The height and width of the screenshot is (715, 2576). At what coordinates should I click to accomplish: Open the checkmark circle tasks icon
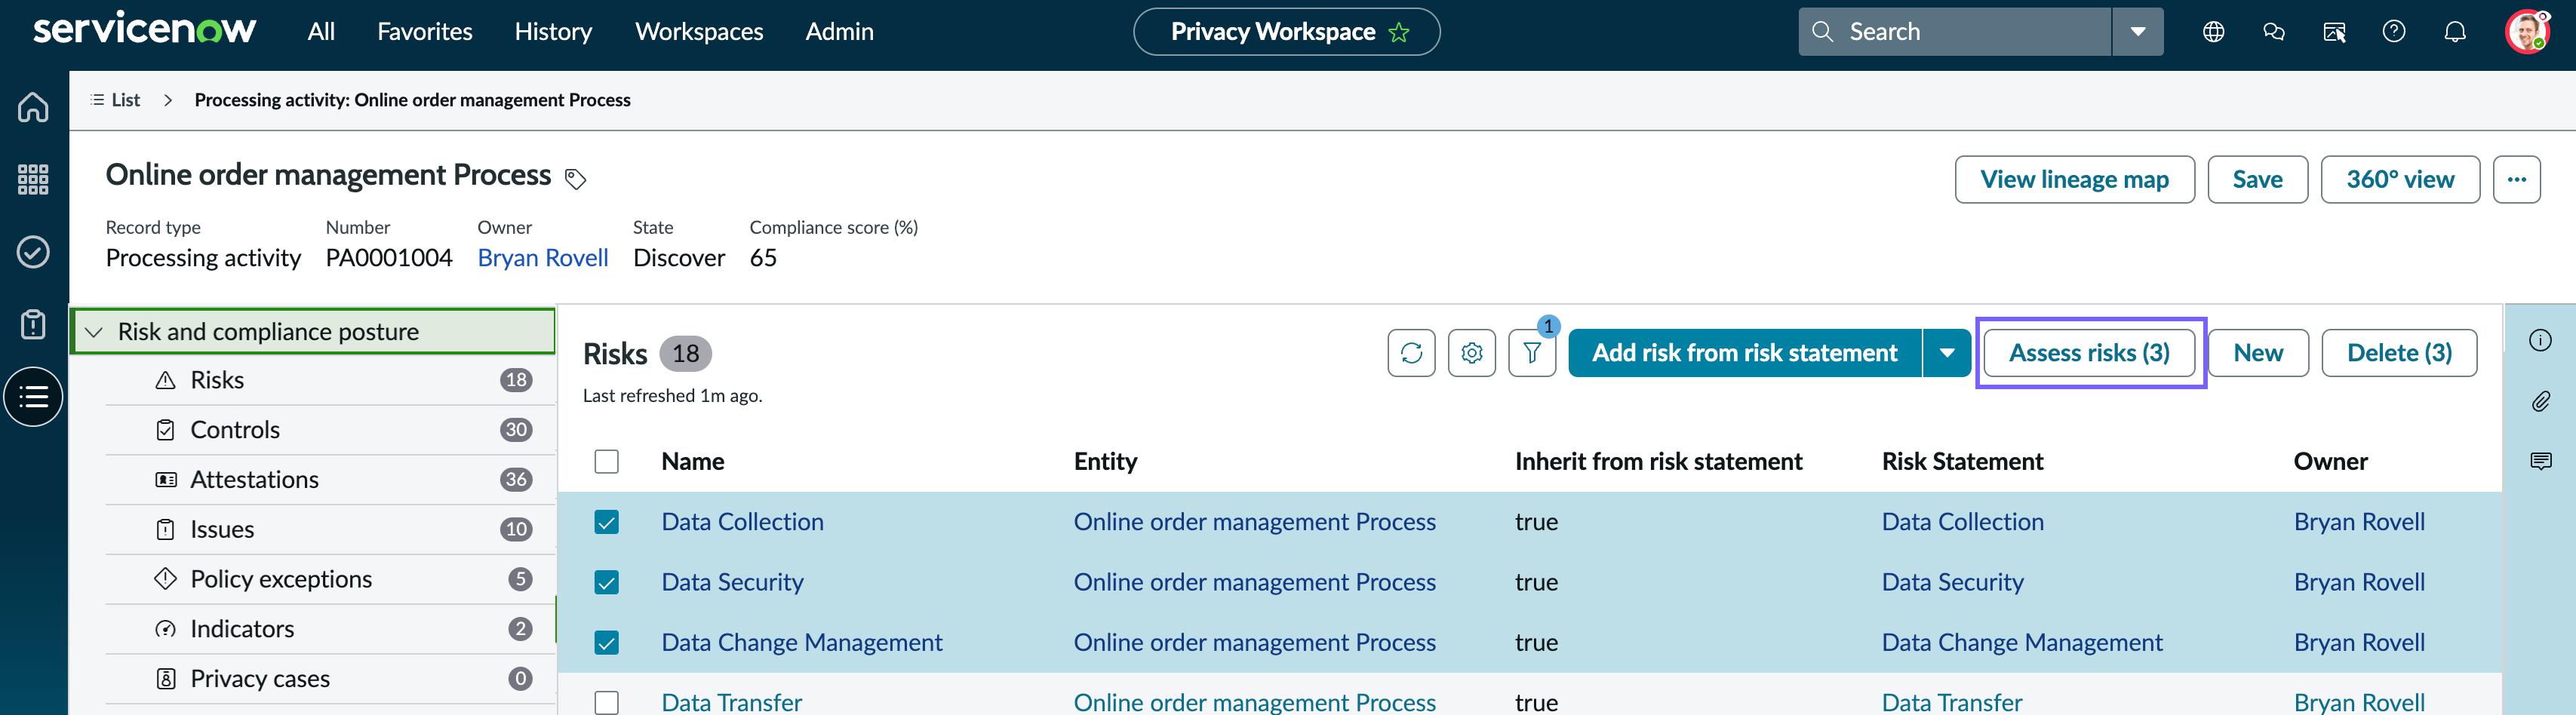[x=33, y=252]
